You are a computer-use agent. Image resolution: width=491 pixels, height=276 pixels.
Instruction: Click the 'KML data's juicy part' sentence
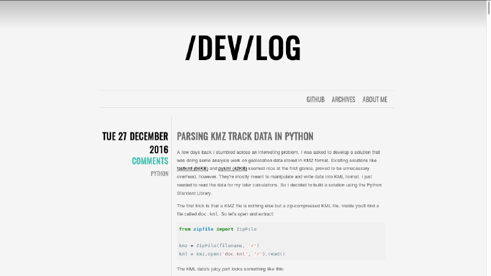tap(231, 269)
